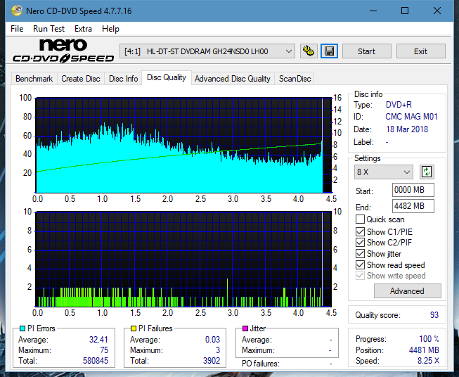Minimize the Nero CD-DVD Speed window
Viewport: 459px width, 377px height.
click(373, 11)
